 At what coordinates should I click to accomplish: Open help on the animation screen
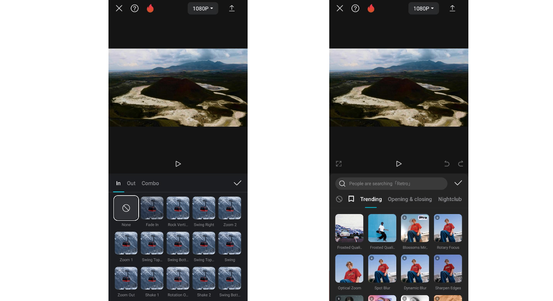[135, 8]
